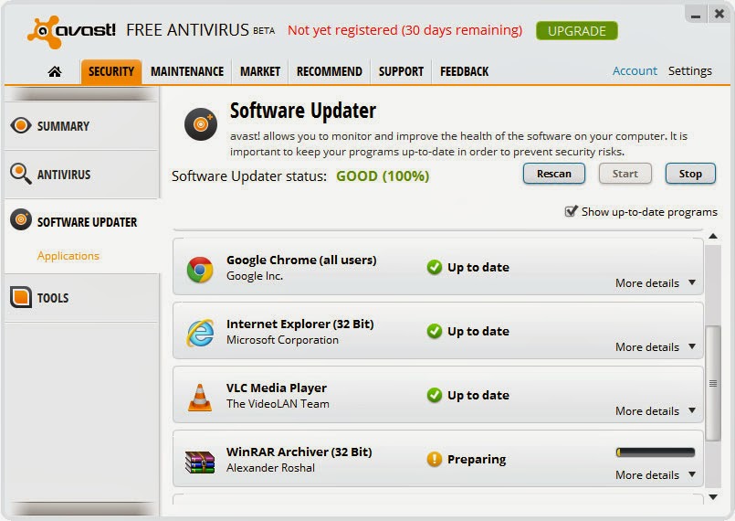Click the Tools sidebar icon

pos(21,297)
